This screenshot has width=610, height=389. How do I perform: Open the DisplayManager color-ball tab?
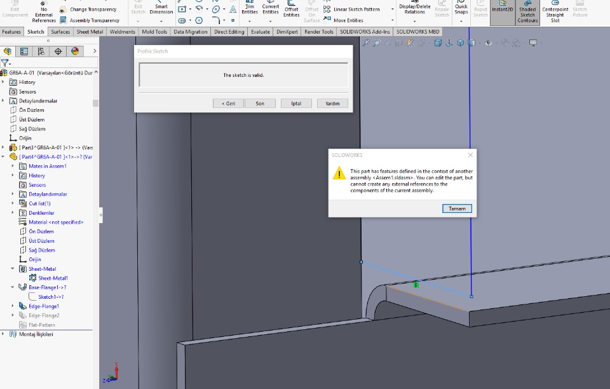(x=75, y=51)
